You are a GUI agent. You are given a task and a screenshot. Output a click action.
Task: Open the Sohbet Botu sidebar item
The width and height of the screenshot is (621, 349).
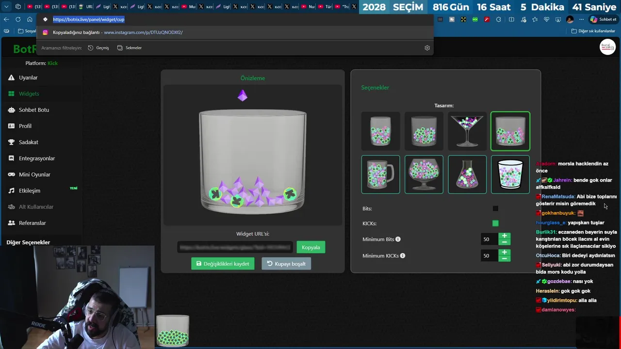[x=33, y=110]
